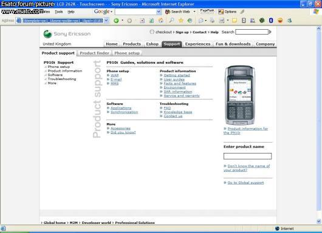Click the checkout cart icon
Screen dimensions: 322x233
pos(152,32)
